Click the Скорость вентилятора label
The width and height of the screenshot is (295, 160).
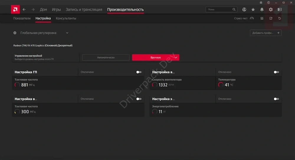167,80
